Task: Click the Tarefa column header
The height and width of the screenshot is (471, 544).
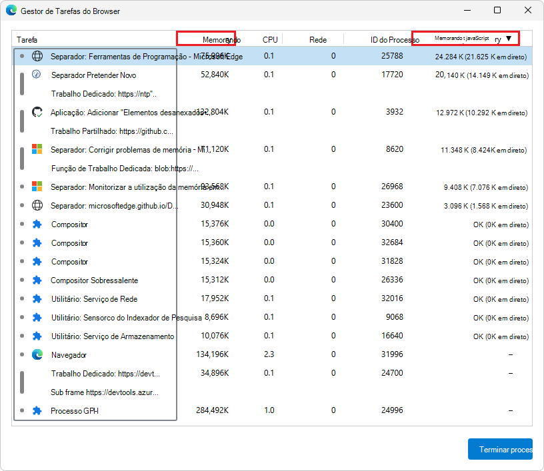Action: click(x=27, y=40)
